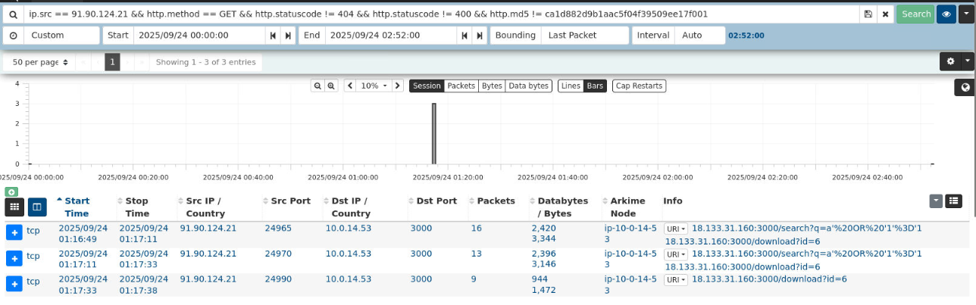The height and width of the screenshot is (305, 976).
Task: Click the Start time input field
Action: [x=200, y=36]
